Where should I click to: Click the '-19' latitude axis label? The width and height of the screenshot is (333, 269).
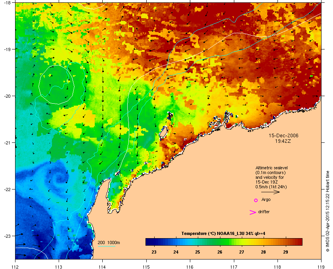pos(7,49)
